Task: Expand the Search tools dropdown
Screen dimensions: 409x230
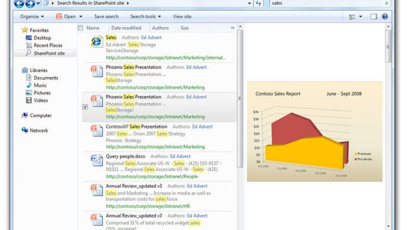Action: tap(146, 16)
